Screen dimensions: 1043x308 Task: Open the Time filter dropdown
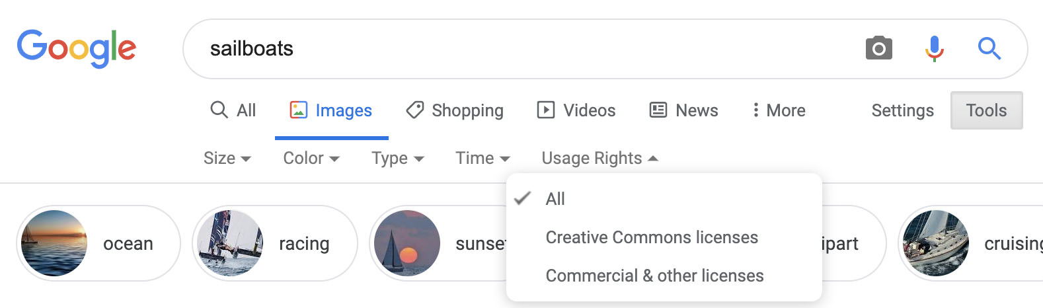pos(483,158)
